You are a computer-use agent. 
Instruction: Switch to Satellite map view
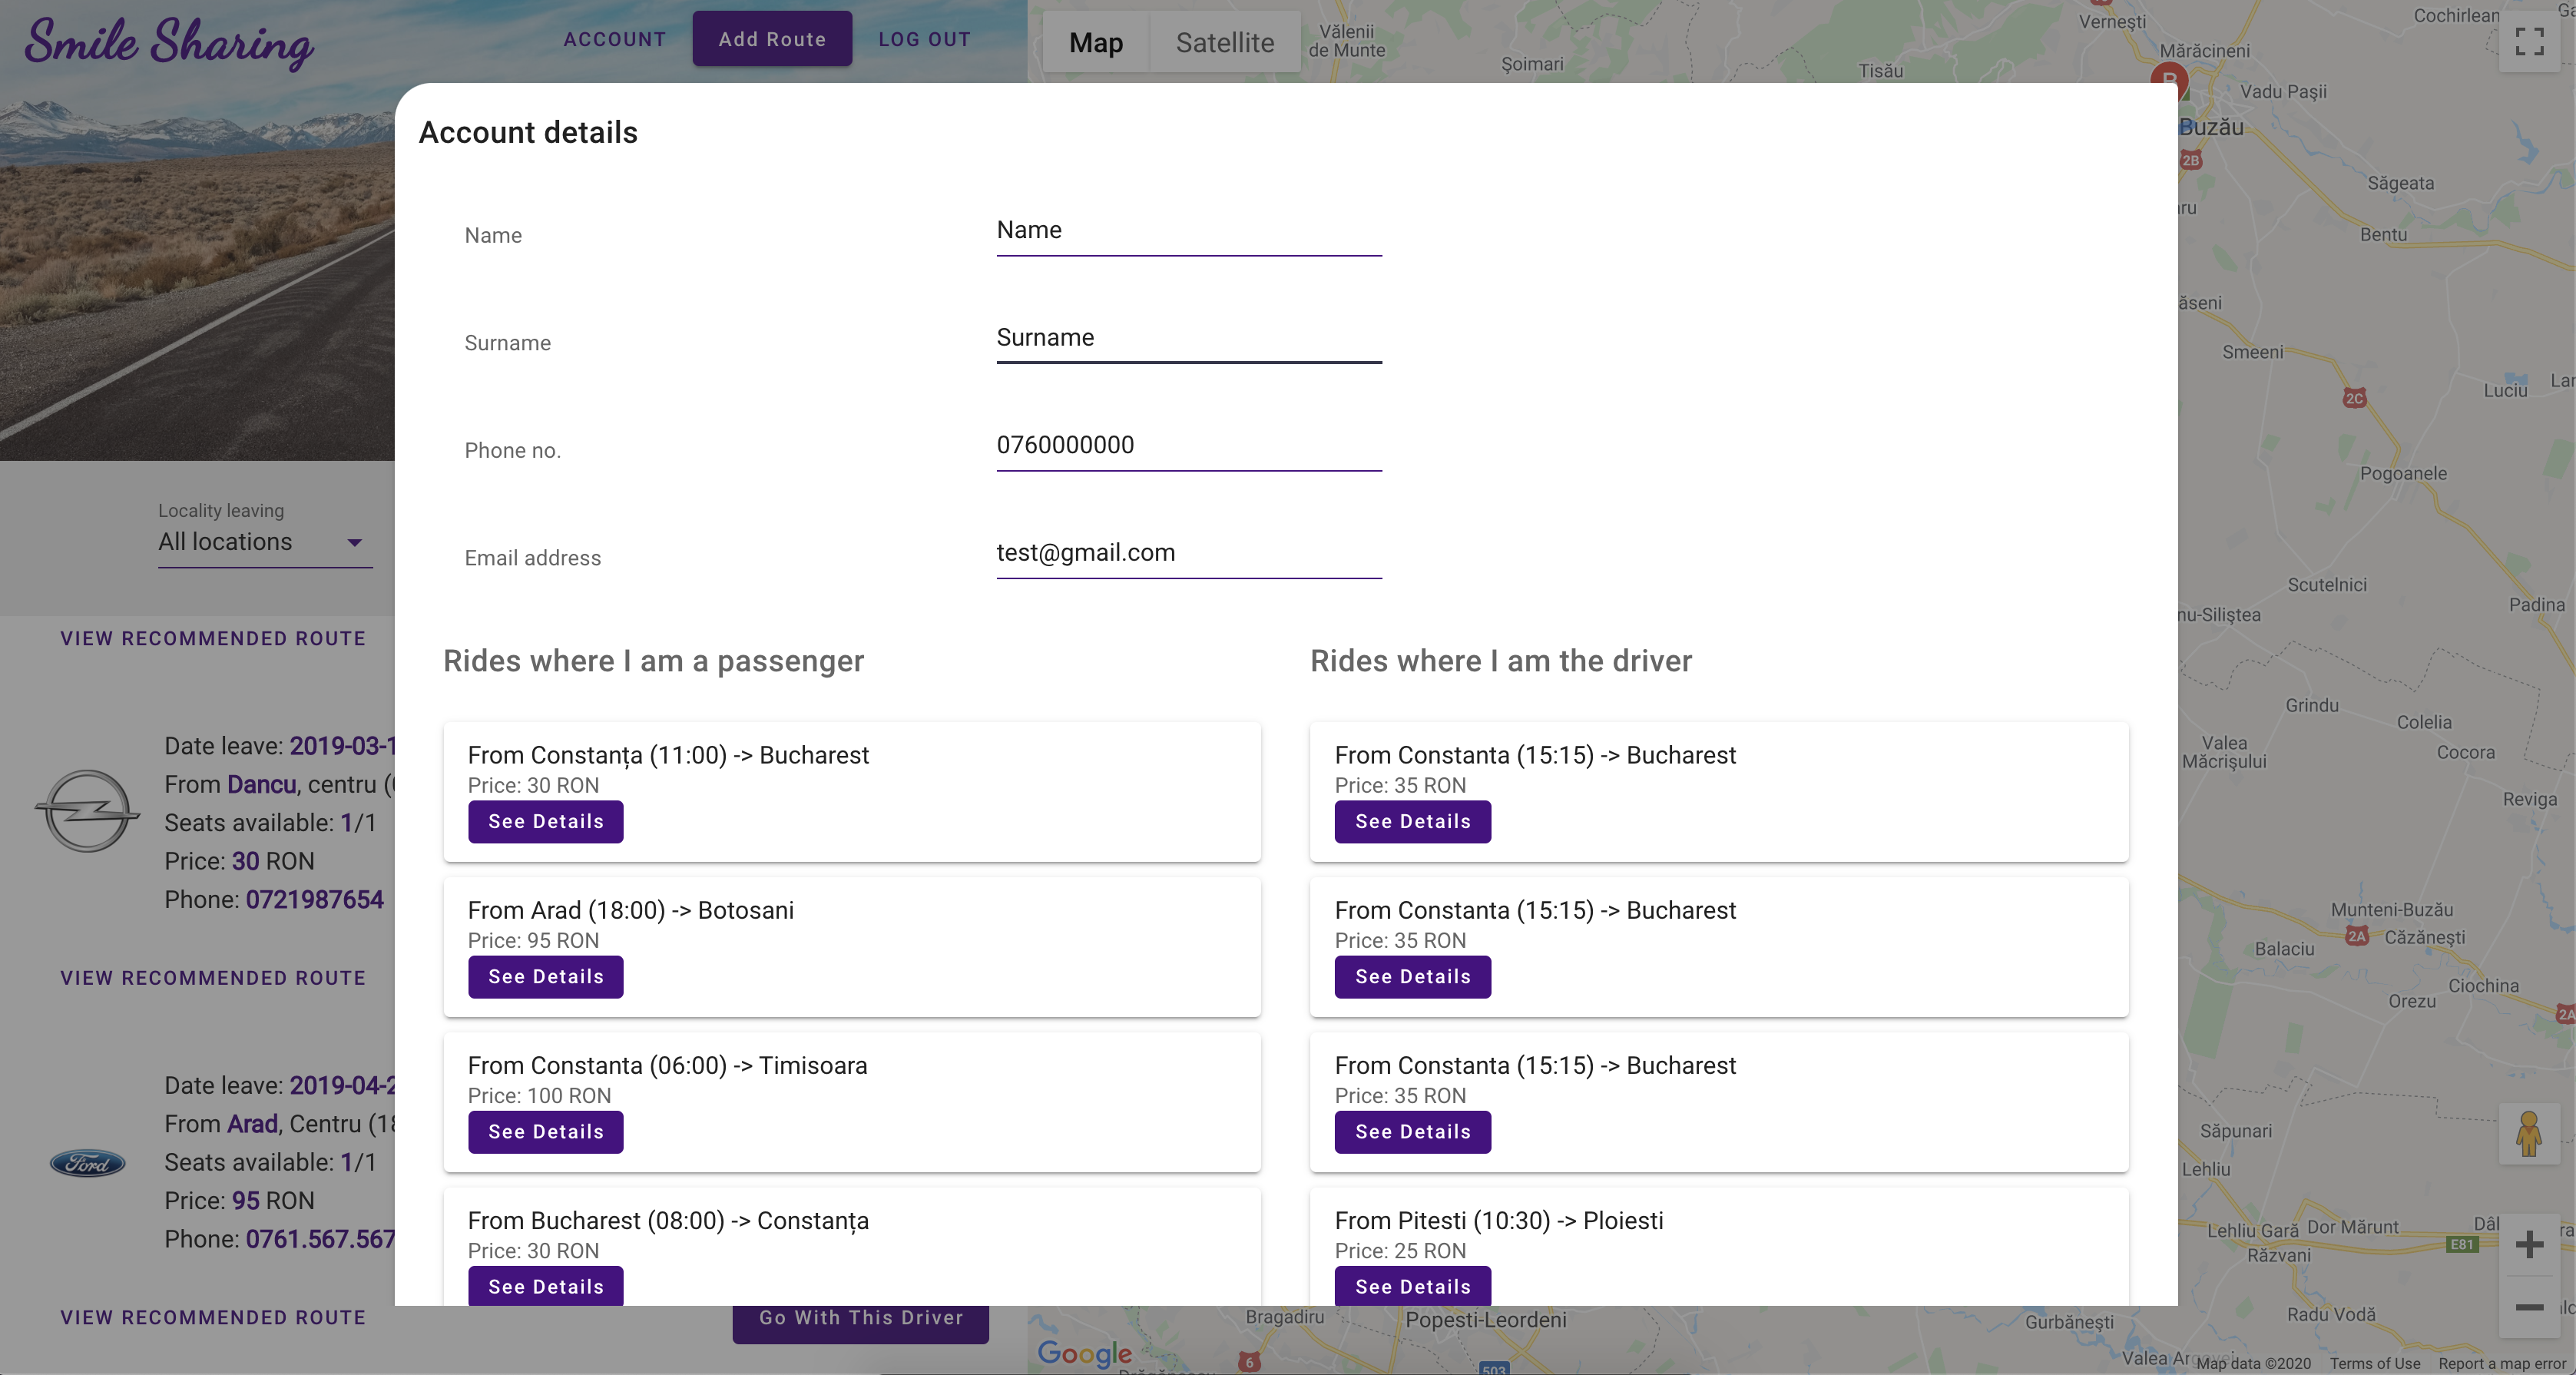pyautogui.click(x=1224, y=42)
